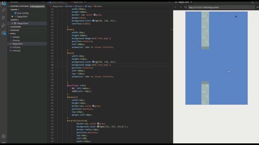Click 'overflow:hidden;' on line 19
The width and height of the screenshot is (259, 145).
[x=81, y=24]
